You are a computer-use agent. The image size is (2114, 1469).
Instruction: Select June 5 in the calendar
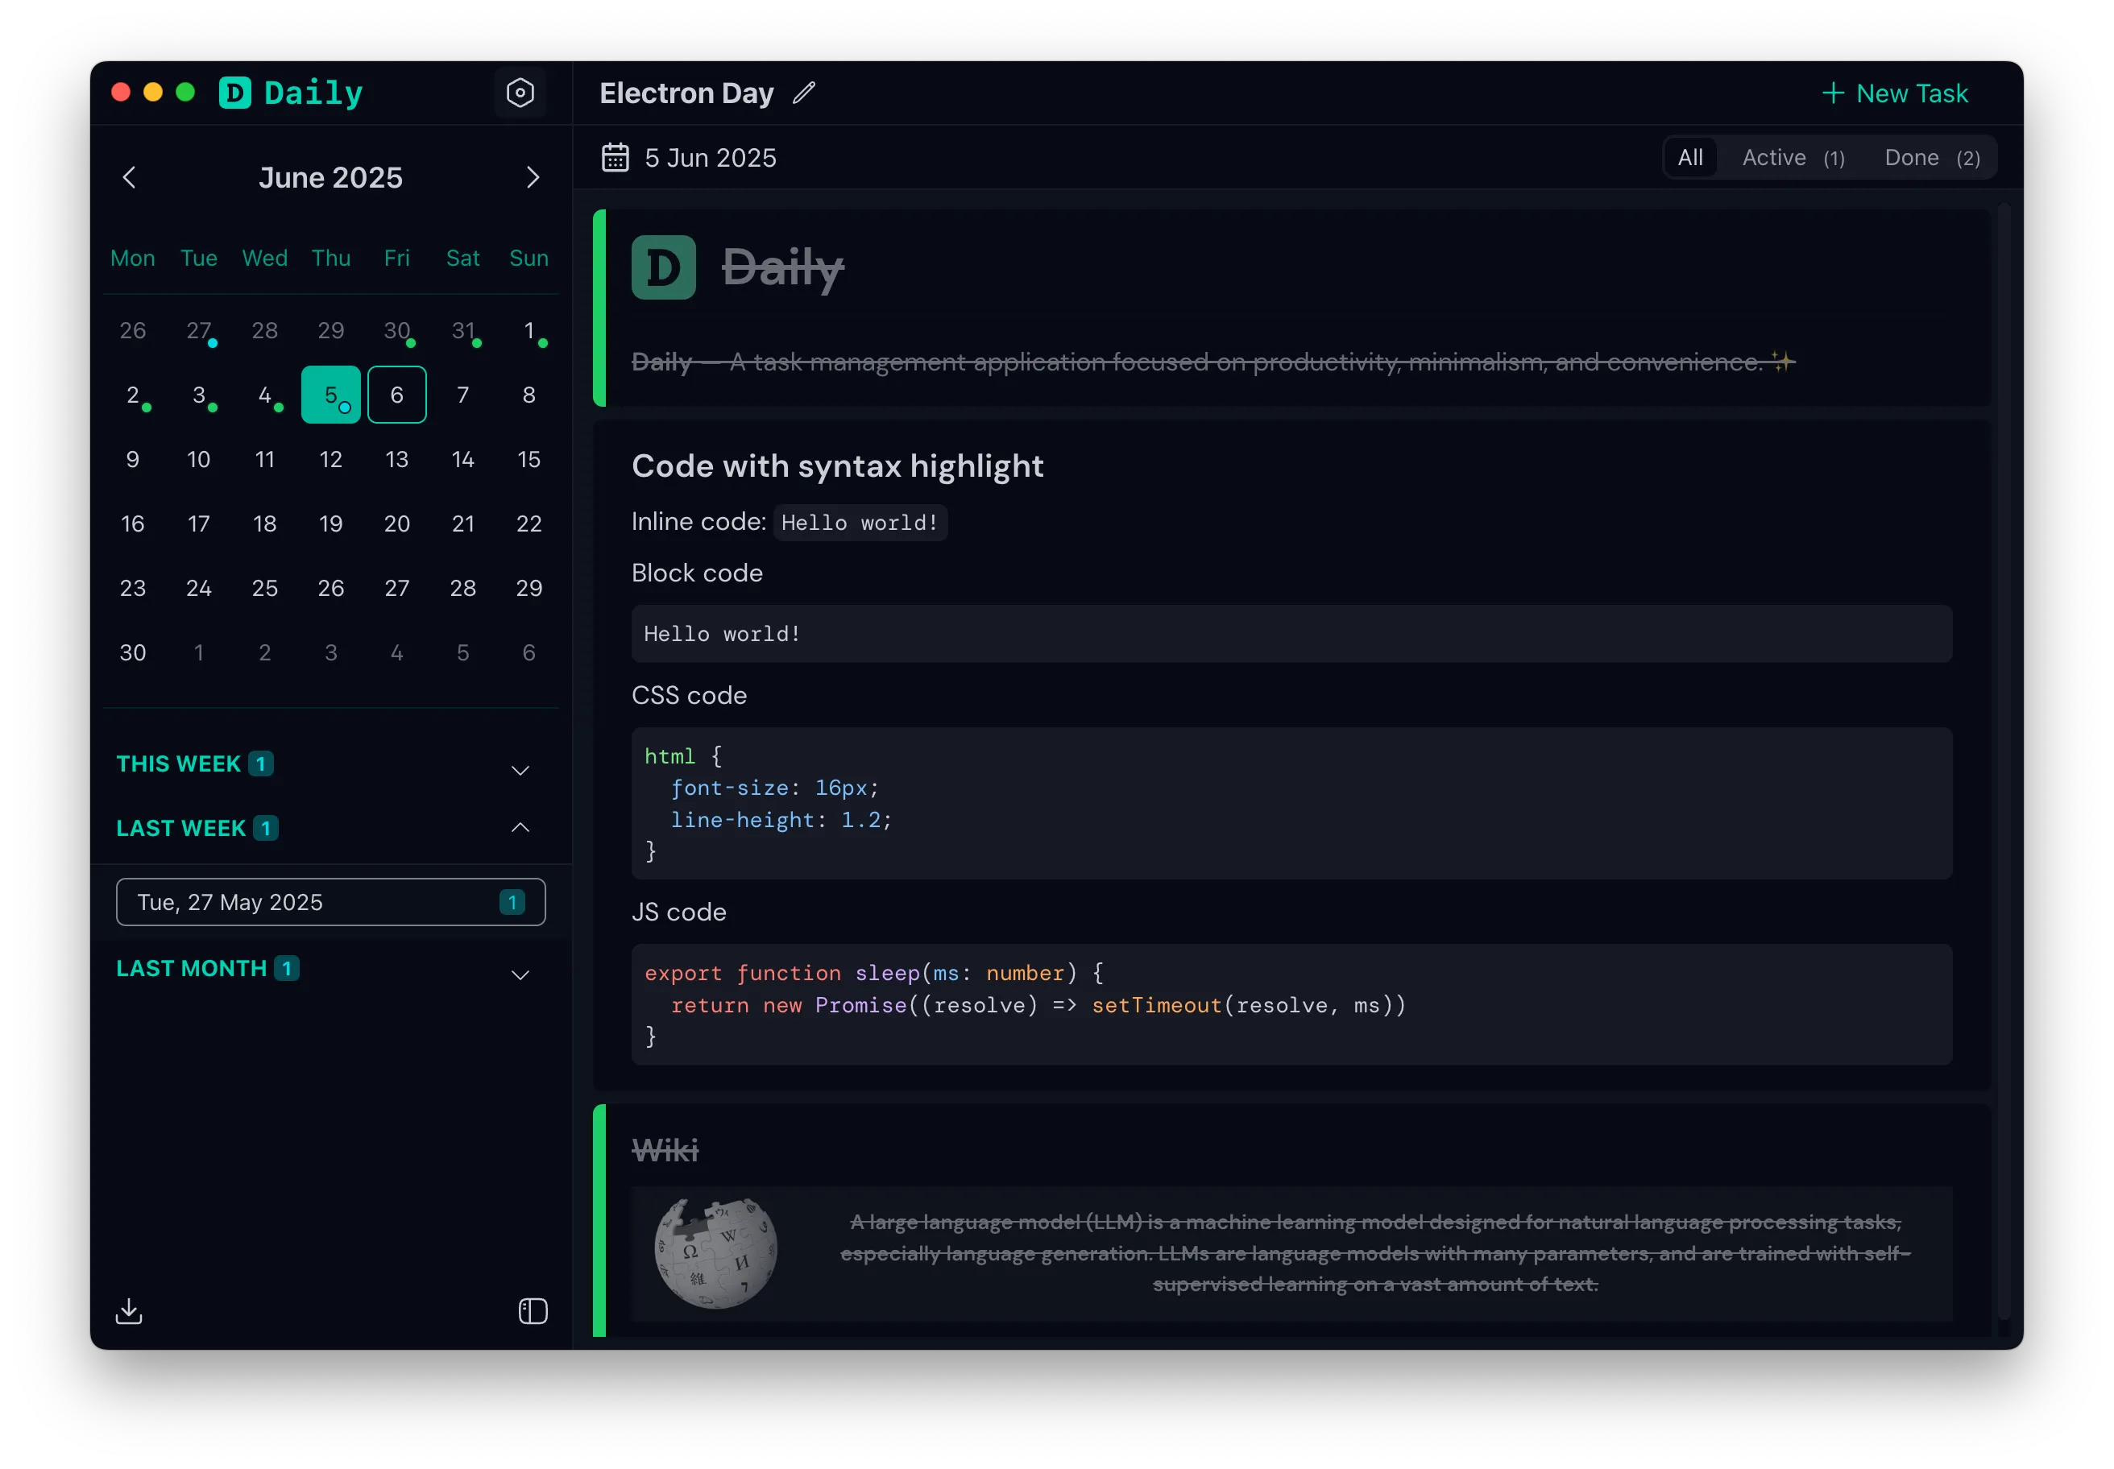tap(330, 395)
